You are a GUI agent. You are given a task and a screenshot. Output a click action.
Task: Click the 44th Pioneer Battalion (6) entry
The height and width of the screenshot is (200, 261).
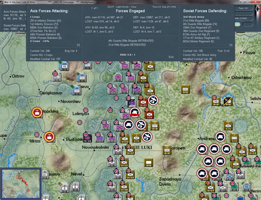[x=45, y=34]
